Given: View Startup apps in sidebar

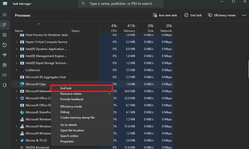Looking at the screenshot, I should [4, 55].
